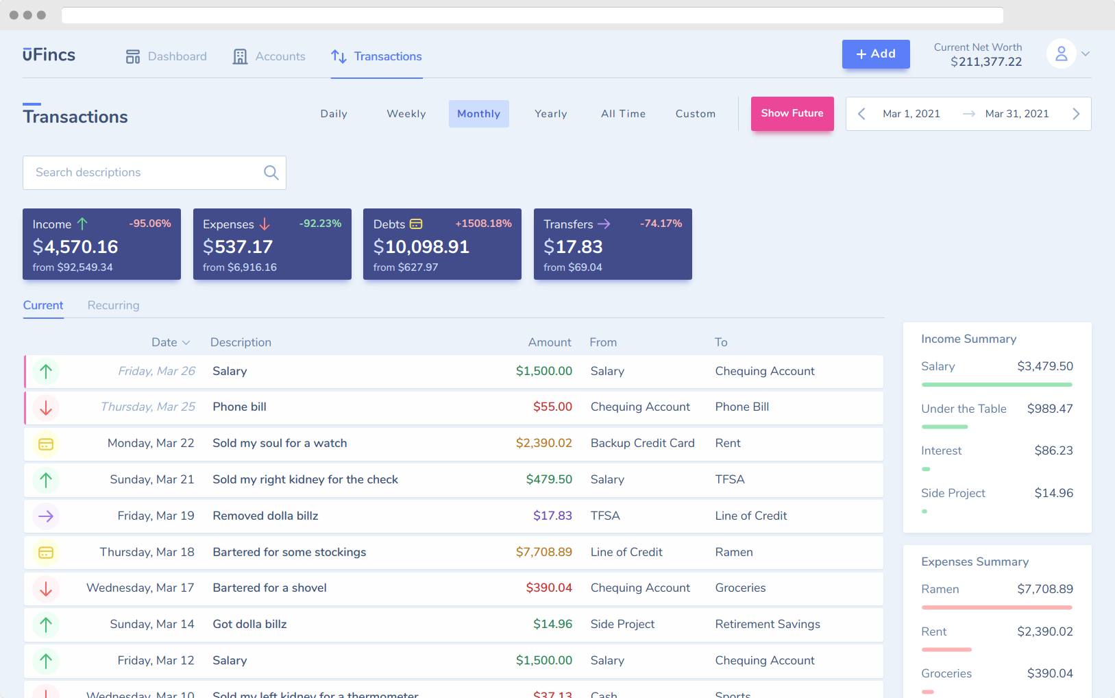The image size is (1115, 698).
Task: Select the Yearly time period tab
Action: [x=550, y=113]
